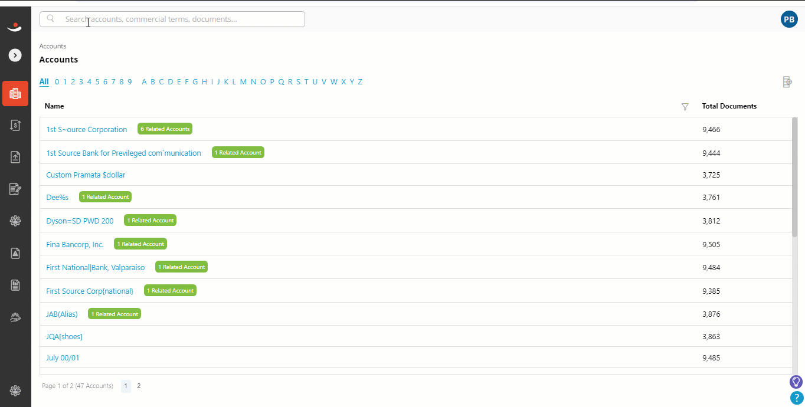Screen dimensions: 805x407
Task: Open Custom Pramata $dollar account
Action: (x=86, y=175)
